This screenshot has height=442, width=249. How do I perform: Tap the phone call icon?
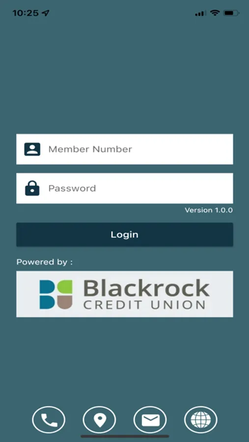coord(49,420)
